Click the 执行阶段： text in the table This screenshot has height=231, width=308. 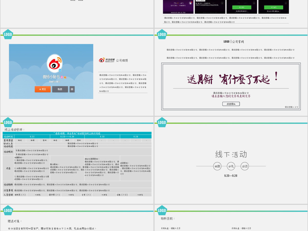(x=55, y=164)
